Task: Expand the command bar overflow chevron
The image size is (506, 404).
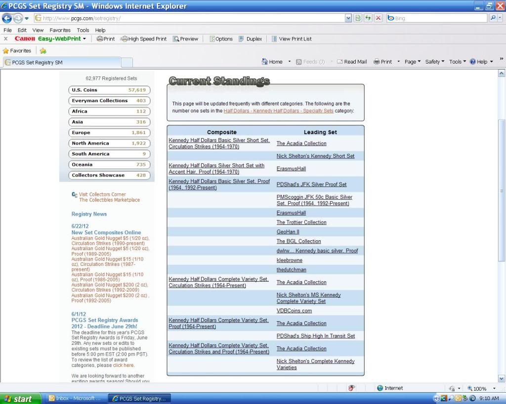Action: click(x=501, y=59)
